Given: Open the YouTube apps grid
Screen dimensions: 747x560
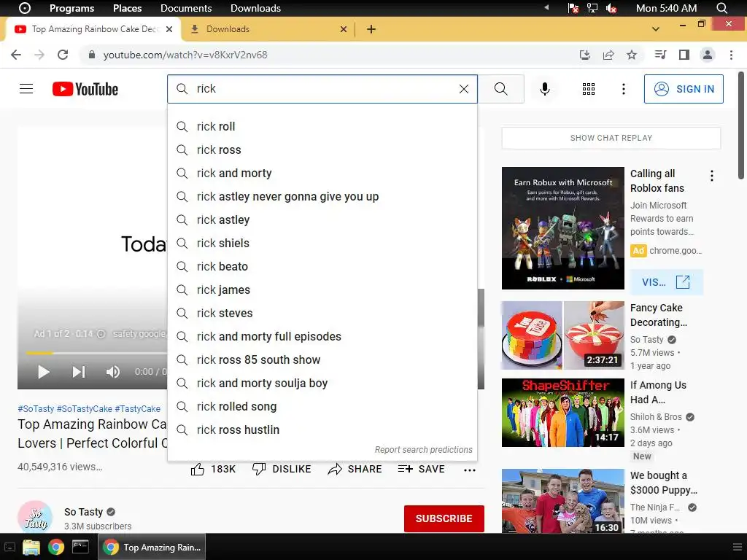Looking at the screenshot, I should pos(589,89).
